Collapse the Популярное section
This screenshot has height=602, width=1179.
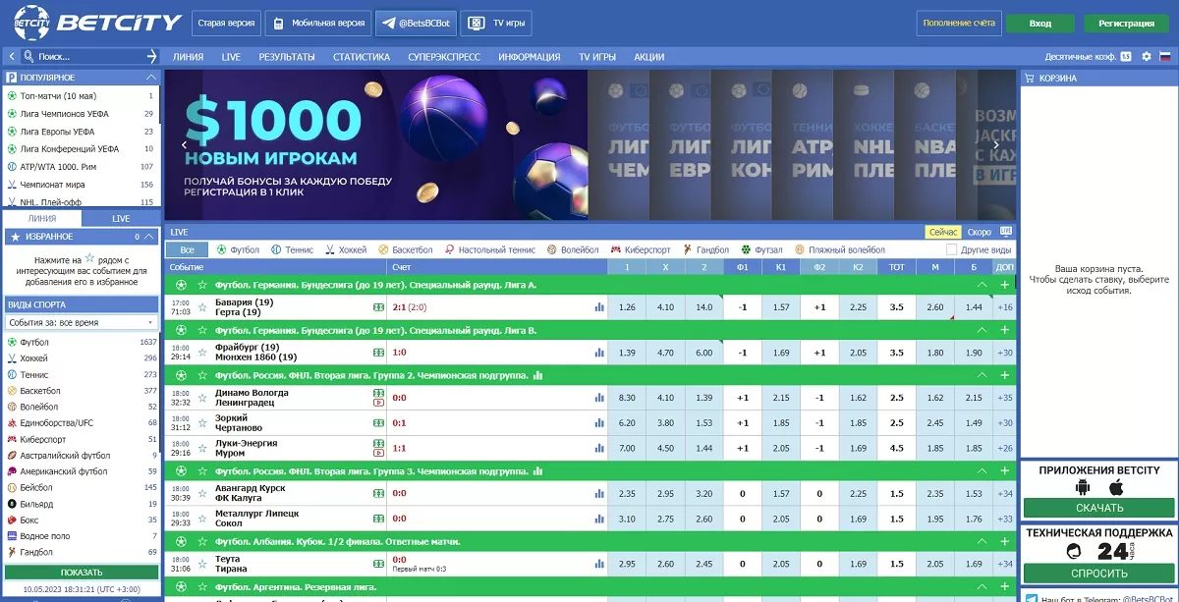[151, 77]
